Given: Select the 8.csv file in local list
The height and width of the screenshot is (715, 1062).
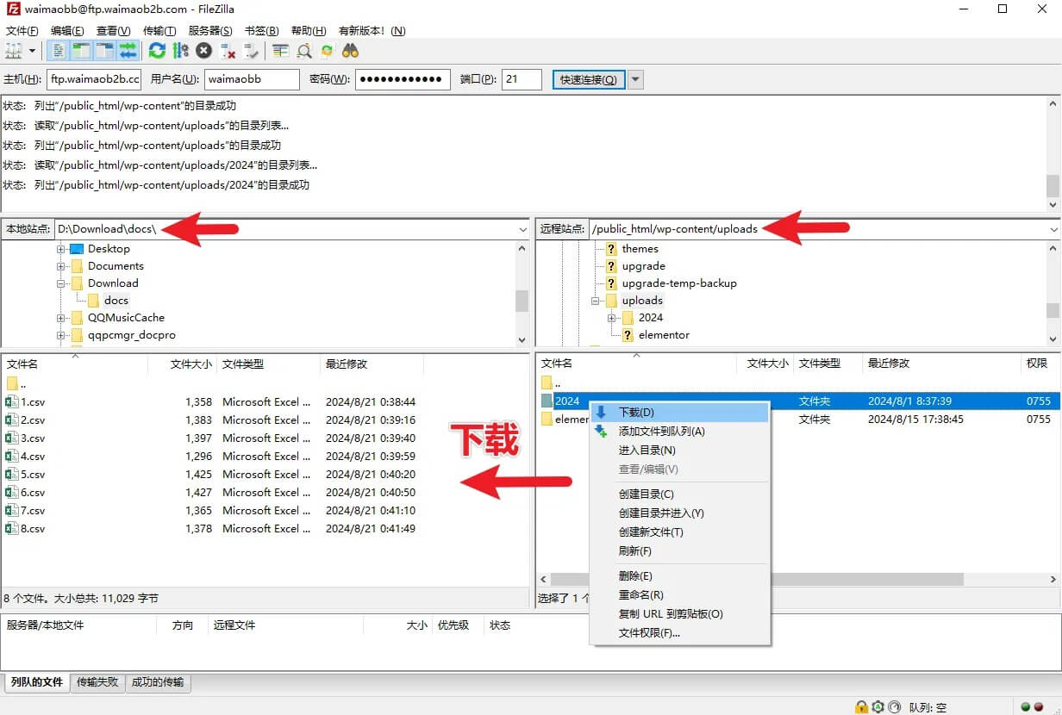Looking at the screenshot, I should click(x=33, y=528).
